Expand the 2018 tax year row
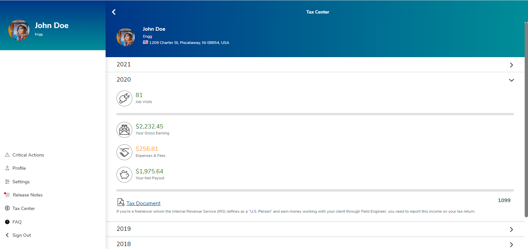Image resolution: width=528 pixels, height=249 pixels. tap(315, 244)
